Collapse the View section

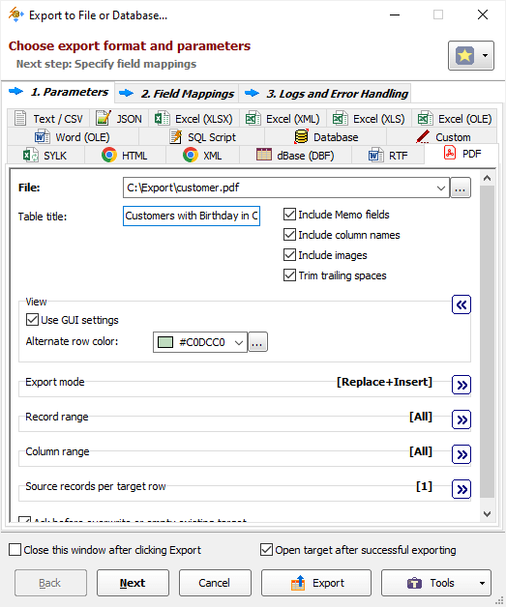pos(461,304)
